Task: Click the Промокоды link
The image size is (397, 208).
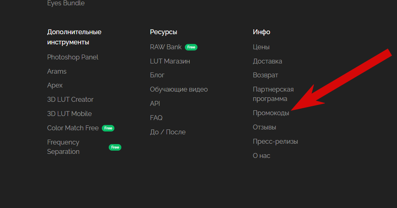Action: [271, 113]
